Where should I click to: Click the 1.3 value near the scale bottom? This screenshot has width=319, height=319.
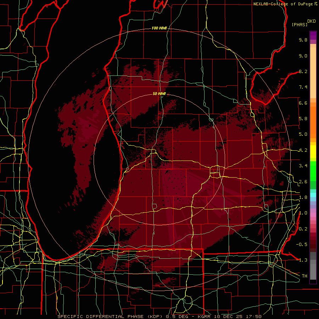[x=303, y=260]
